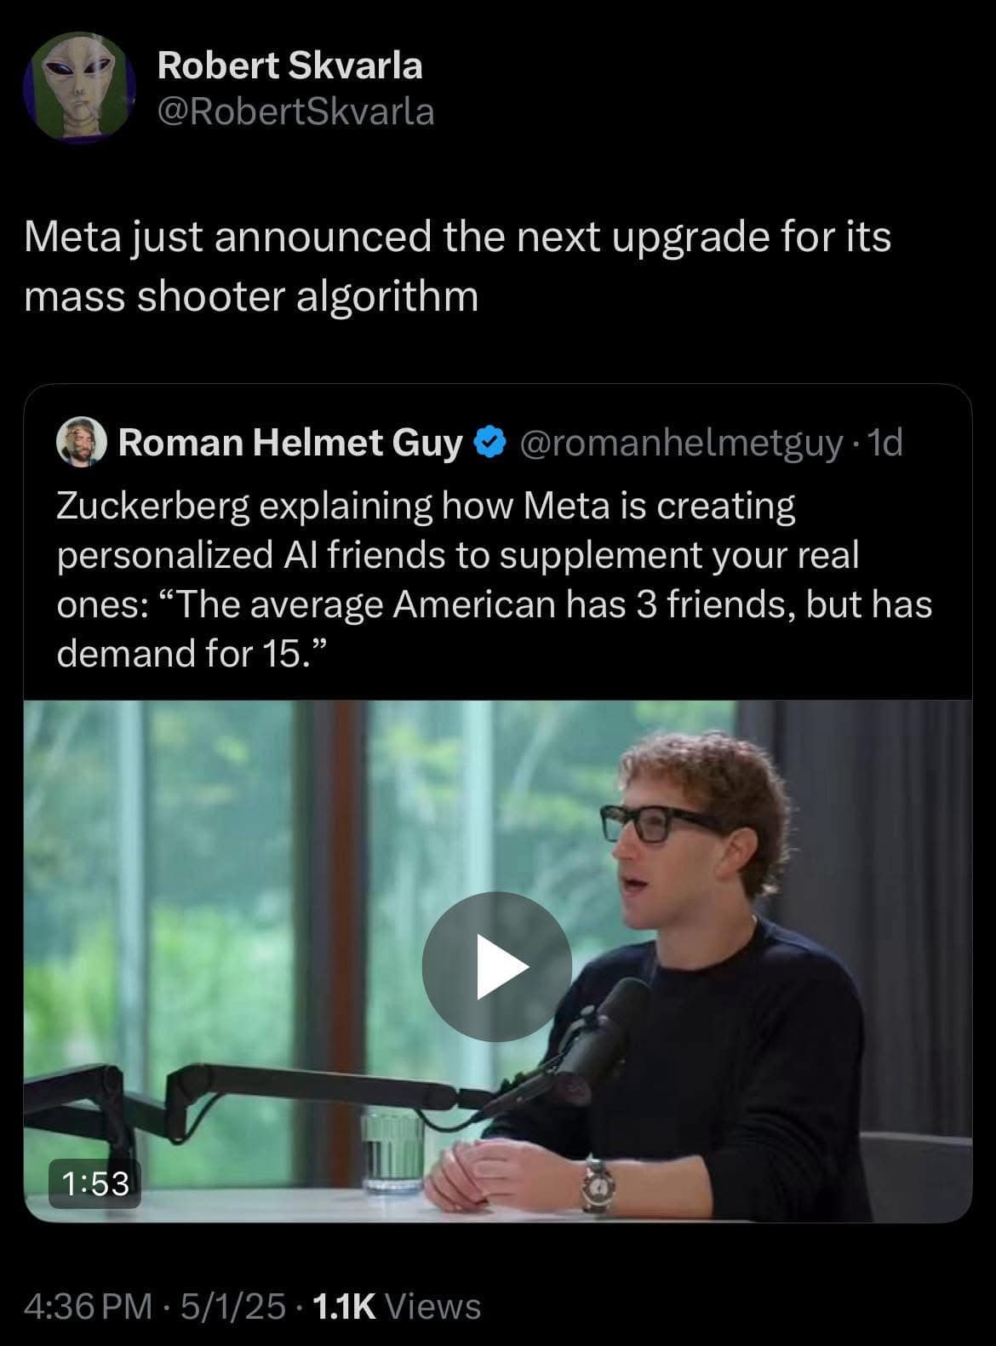Click the water glass in the video thumbnail
This screenshot has width=996, height=1346.
tap(392, 1149)
